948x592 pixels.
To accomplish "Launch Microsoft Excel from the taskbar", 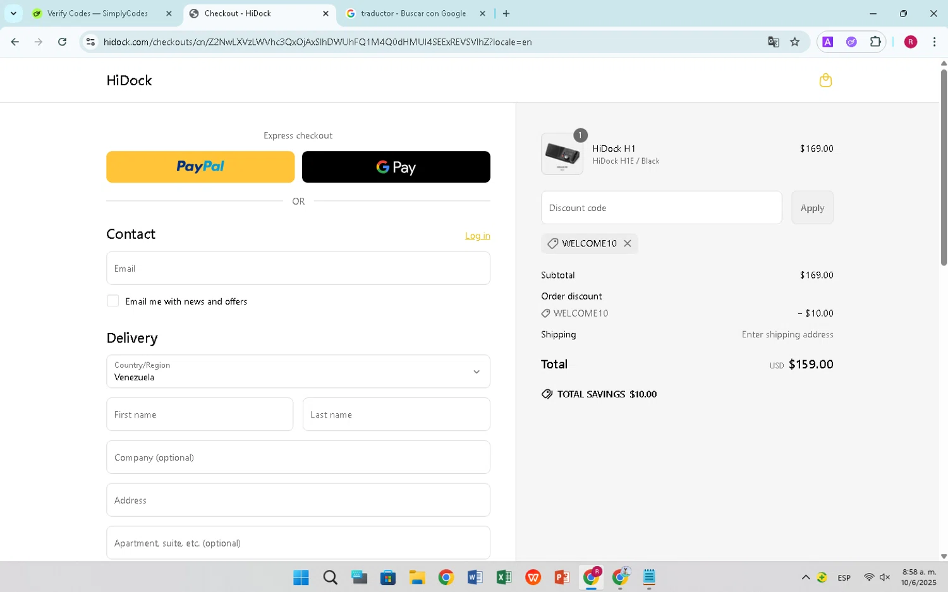I will coord(504,577).
